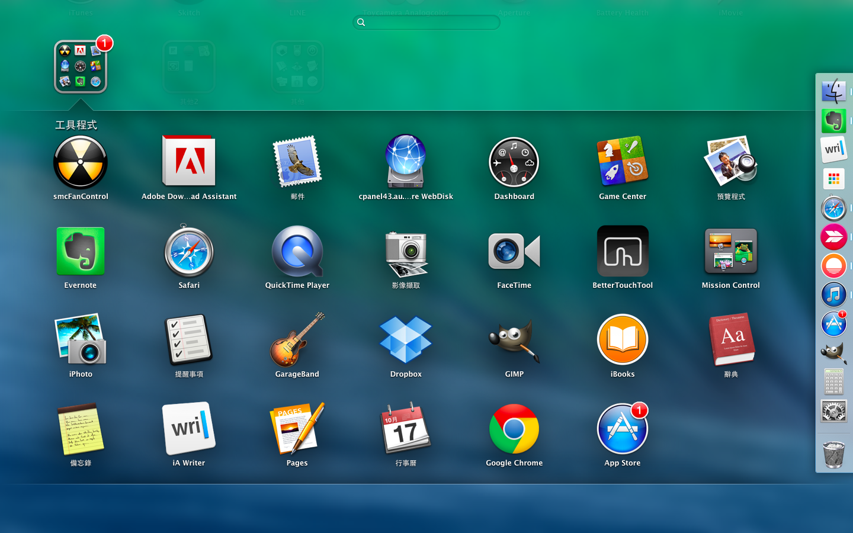Launch BetterTouchTool
853x533 pixels.
(622, 252)
